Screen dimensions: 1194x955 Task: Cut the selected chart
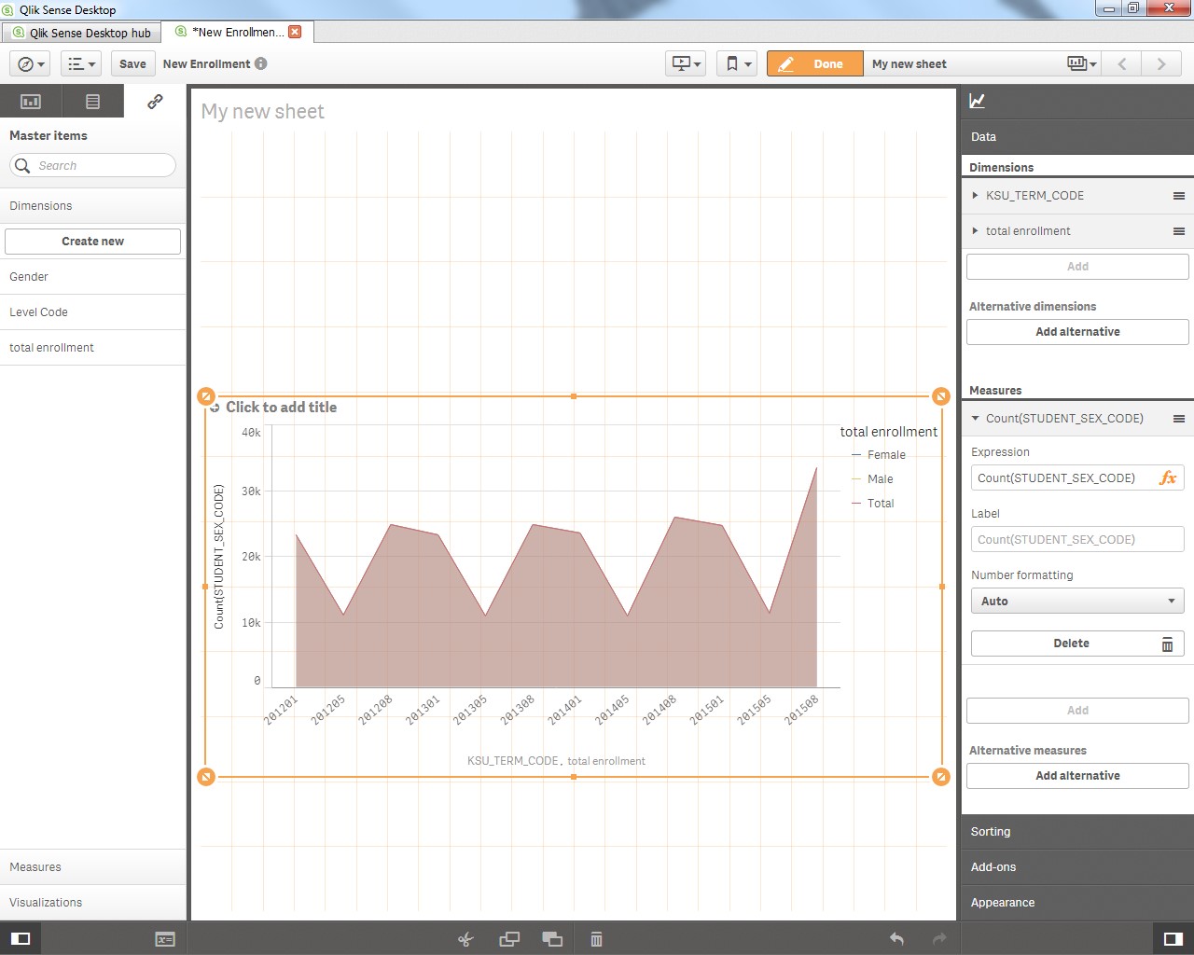click(x=465, y=939)
